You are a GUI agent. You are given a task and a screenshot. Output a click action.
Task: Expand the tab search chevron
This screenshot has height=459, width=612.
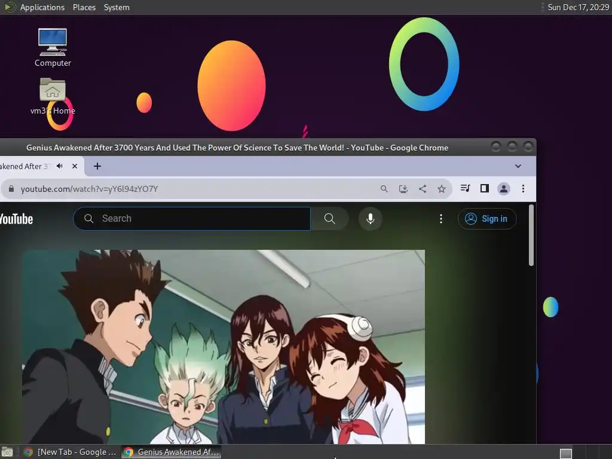point(518,166)
